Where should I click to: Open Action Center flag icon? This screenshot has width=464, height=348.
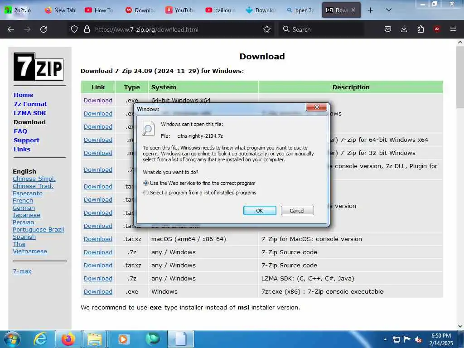pos(407,339)
